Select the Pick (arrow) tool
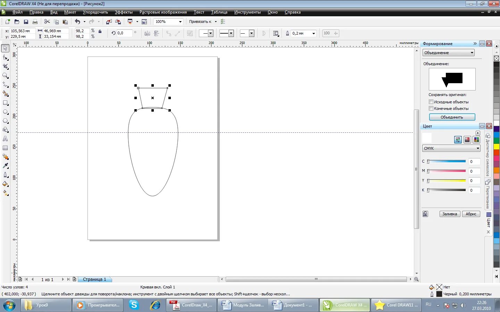 pyautogui.click(x=5, y=48)
